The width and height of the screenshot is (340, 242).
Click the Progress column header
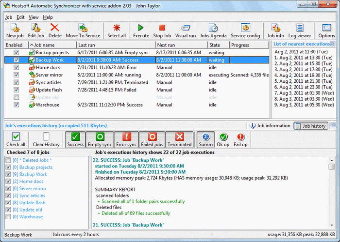pos(249,45)
